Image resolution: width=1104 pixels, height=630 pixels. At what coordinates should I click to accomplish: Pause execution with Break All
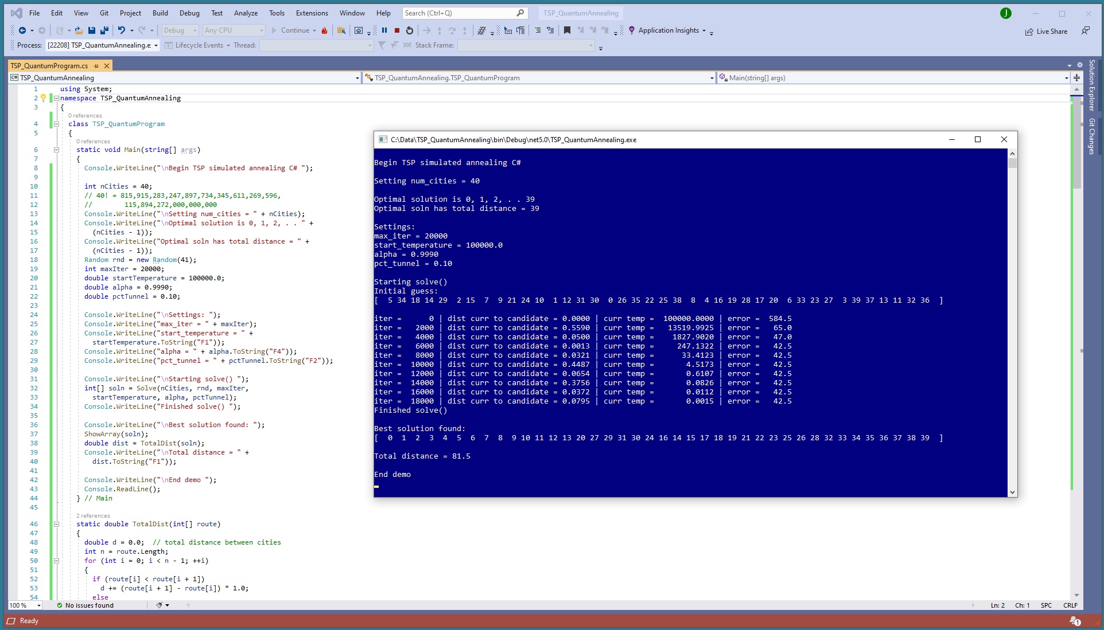tap(384, 30)
